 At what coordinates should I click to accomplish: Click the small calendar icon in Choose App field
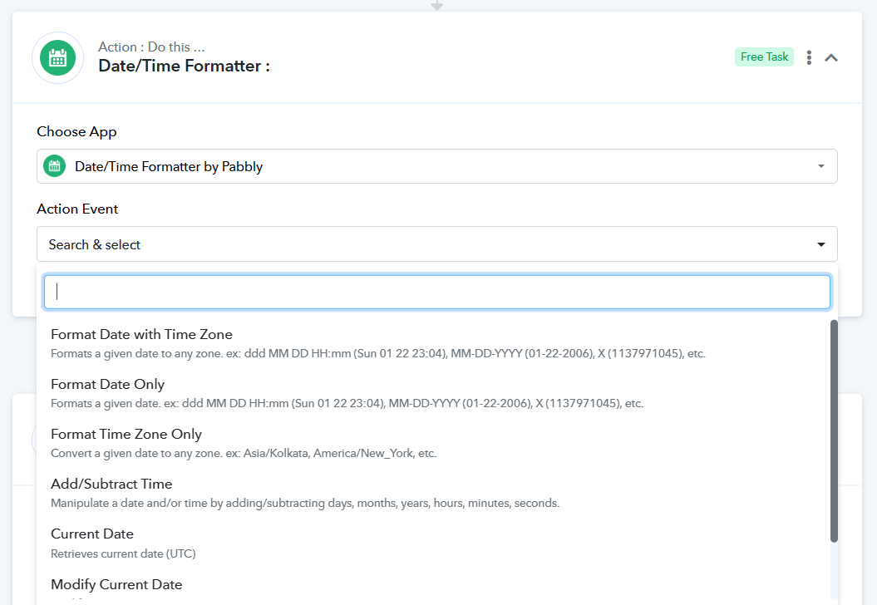click(x=54, y=166)
